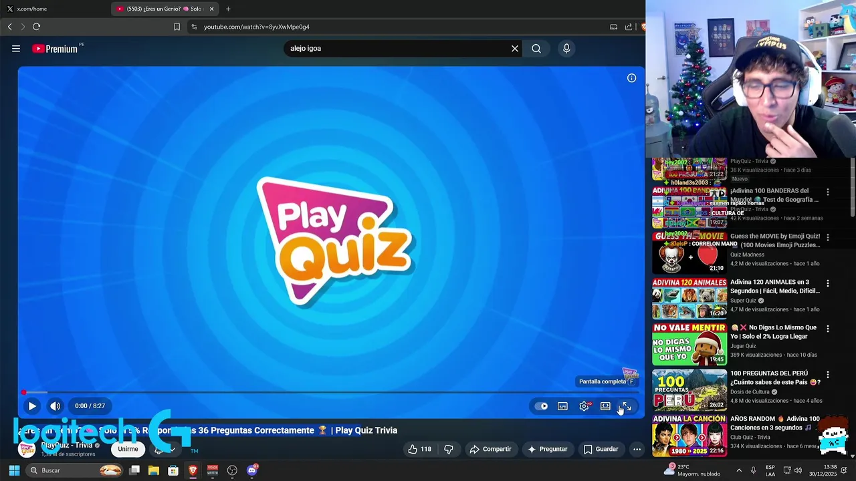Click the video progress bar
Screen dimensions: 856x481
(x=330, y=392)
